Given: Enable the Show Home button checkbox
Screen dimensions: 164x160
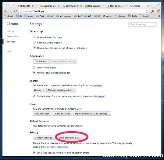Looking at the screenshot, I should (34, 67).
